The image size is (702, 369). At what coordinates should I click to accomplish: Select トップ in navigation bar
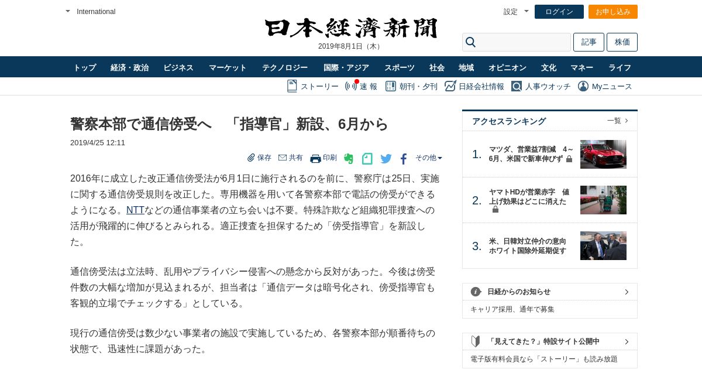point(85,67)
